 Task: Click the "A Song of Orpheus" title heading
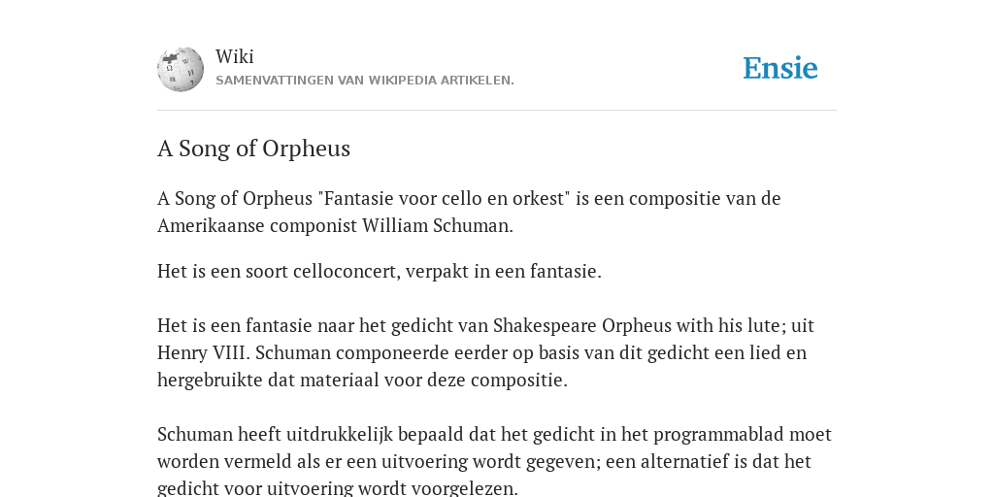[253, 149]
